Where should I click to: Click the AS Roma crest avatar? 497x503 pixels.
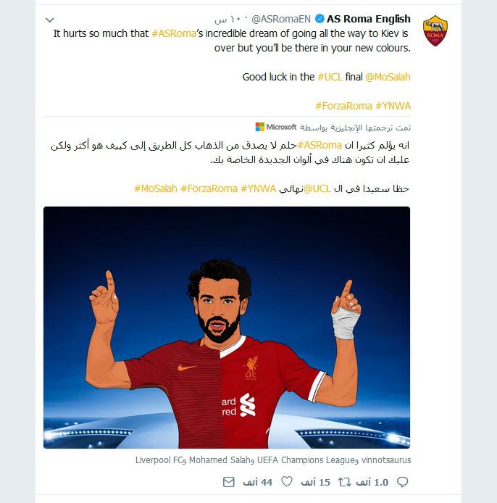pyautogui.click(x=435, y=30)
